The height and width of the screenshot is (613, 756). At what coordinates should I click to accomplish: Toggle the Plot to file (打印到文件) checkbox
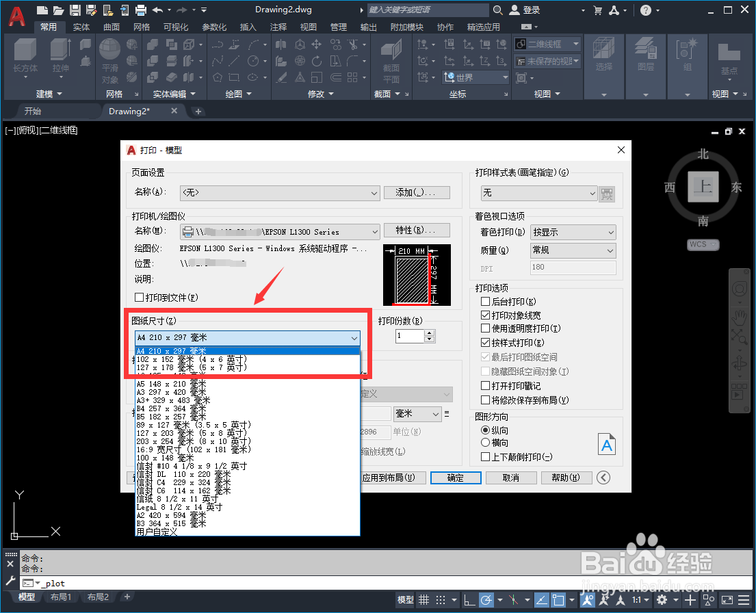point(140,297)
